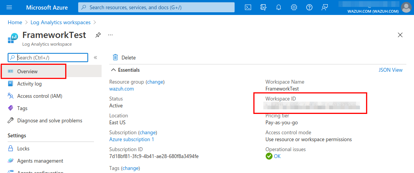Go to Log Analytics workspaces breadcrumb
The image size is (414, 173).
coord(61,23)
